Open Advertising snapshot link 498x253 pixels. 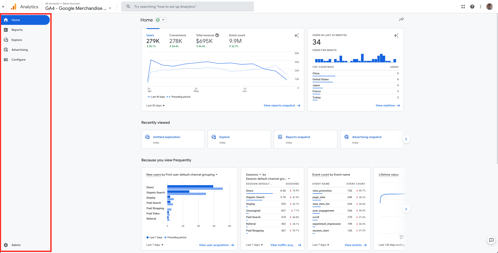[x=367, y=137]
